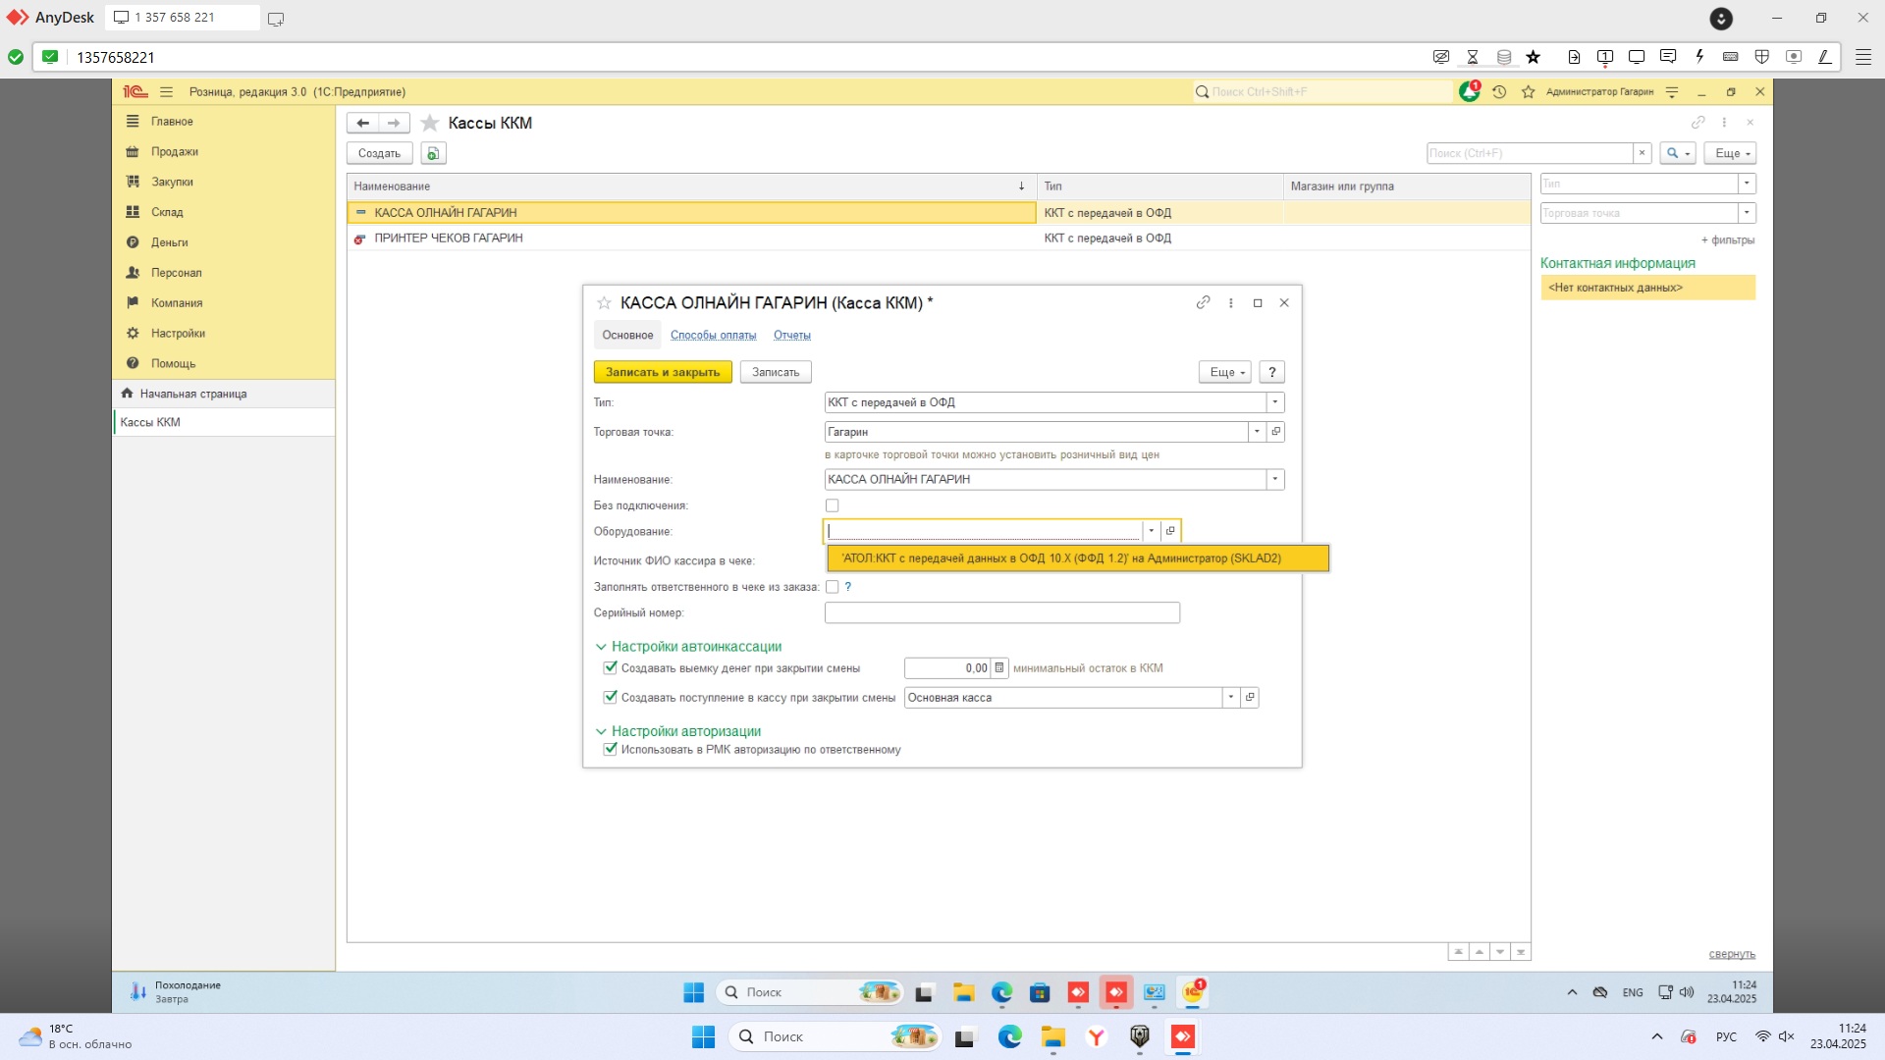Screen dimensions: 1885x1060
Task: Open Начальная страница in sidebar
Action: [224, 394]
